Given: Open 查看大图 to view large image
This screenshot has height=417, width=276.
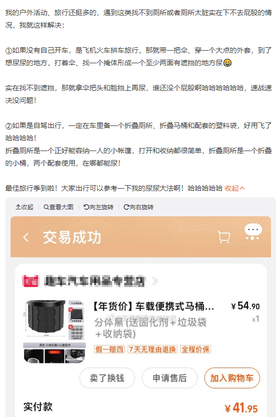Looking at the screenshot, I should coord(59,207).
